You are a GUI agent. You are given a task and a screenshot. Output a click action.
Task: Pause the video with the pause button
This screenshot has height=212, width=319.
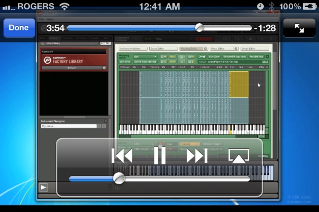(159, 156)
